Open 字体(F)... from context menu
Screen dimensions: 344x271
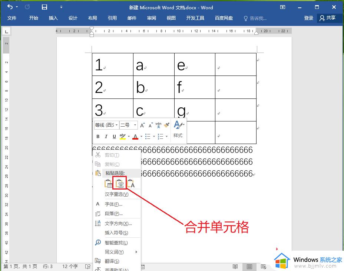pos(116,204)
